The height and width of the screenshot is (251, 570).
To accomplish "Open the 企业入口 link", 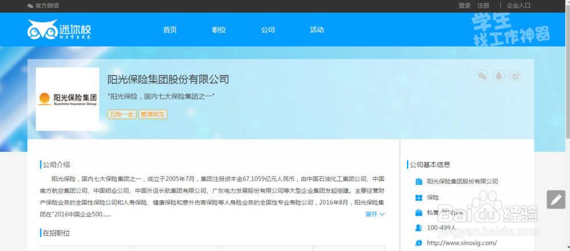I will (x=519, y=6).
